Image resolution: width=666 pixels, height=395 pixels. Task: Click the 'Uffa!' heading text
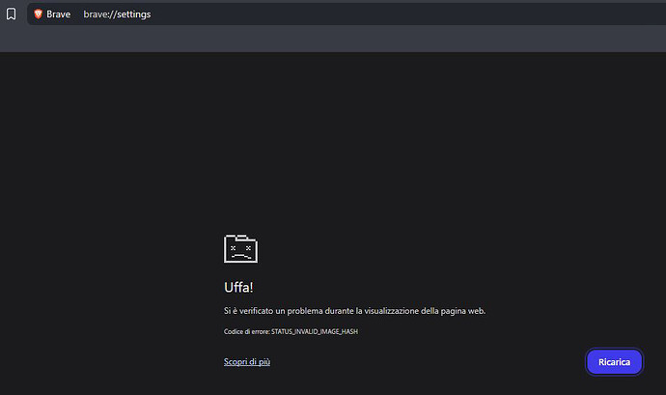click(238, 288)
